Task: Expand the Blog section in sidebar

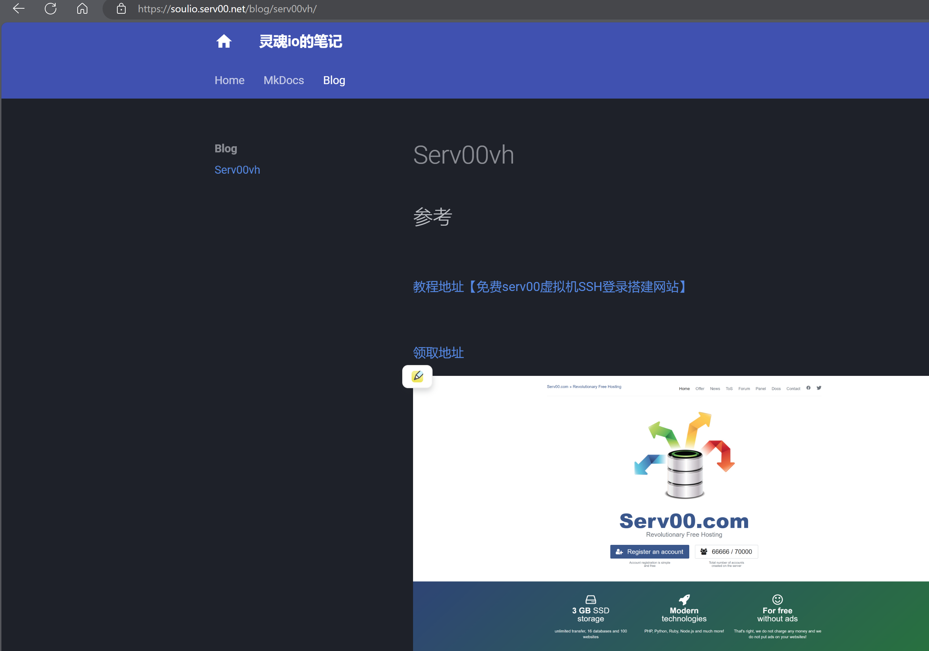Action: tap(226, 148)
